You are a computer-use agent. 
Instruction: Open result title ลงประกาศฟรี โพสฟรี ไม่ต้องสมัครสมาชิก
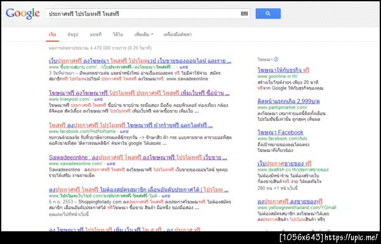pos(138,190)
